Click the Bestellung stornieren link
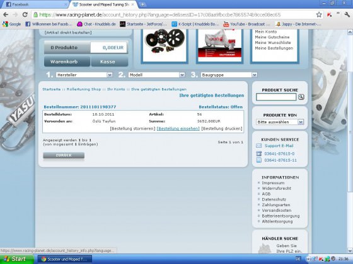 [x=132, y=129]
